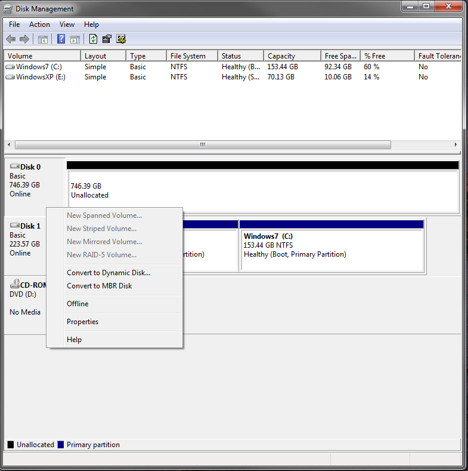Open the blue Help toolbar icon
Viewport: 468px width, 471px height.
point(61,39)
